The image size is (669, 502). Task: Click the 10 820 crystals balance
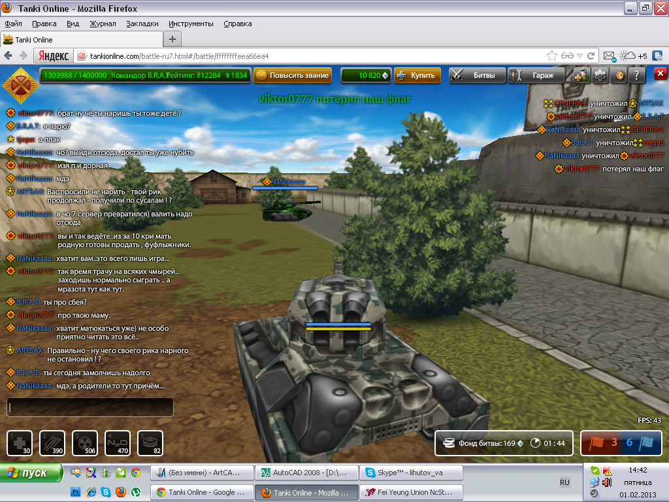click(366, 76)
